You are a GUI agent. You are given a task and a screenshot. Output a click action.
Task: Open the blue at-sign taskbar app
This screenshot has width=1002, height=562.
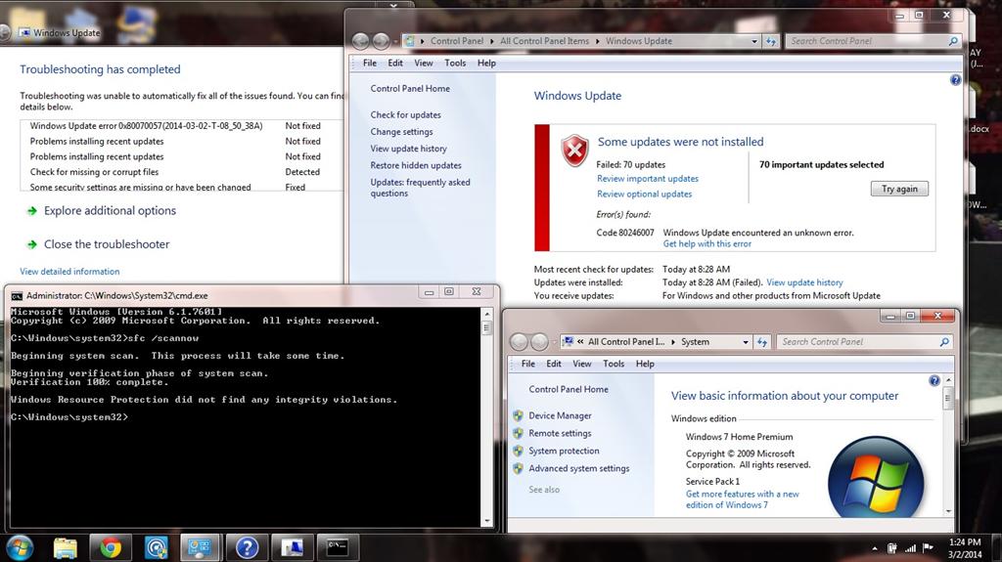click(156, 547)
